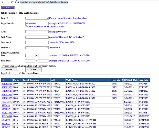Open document ID 500772179

point(7,102)
